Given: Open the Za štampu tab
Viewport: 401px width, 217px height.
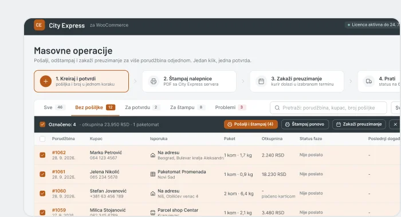Looking at the screenshot, I should [187, 107].
